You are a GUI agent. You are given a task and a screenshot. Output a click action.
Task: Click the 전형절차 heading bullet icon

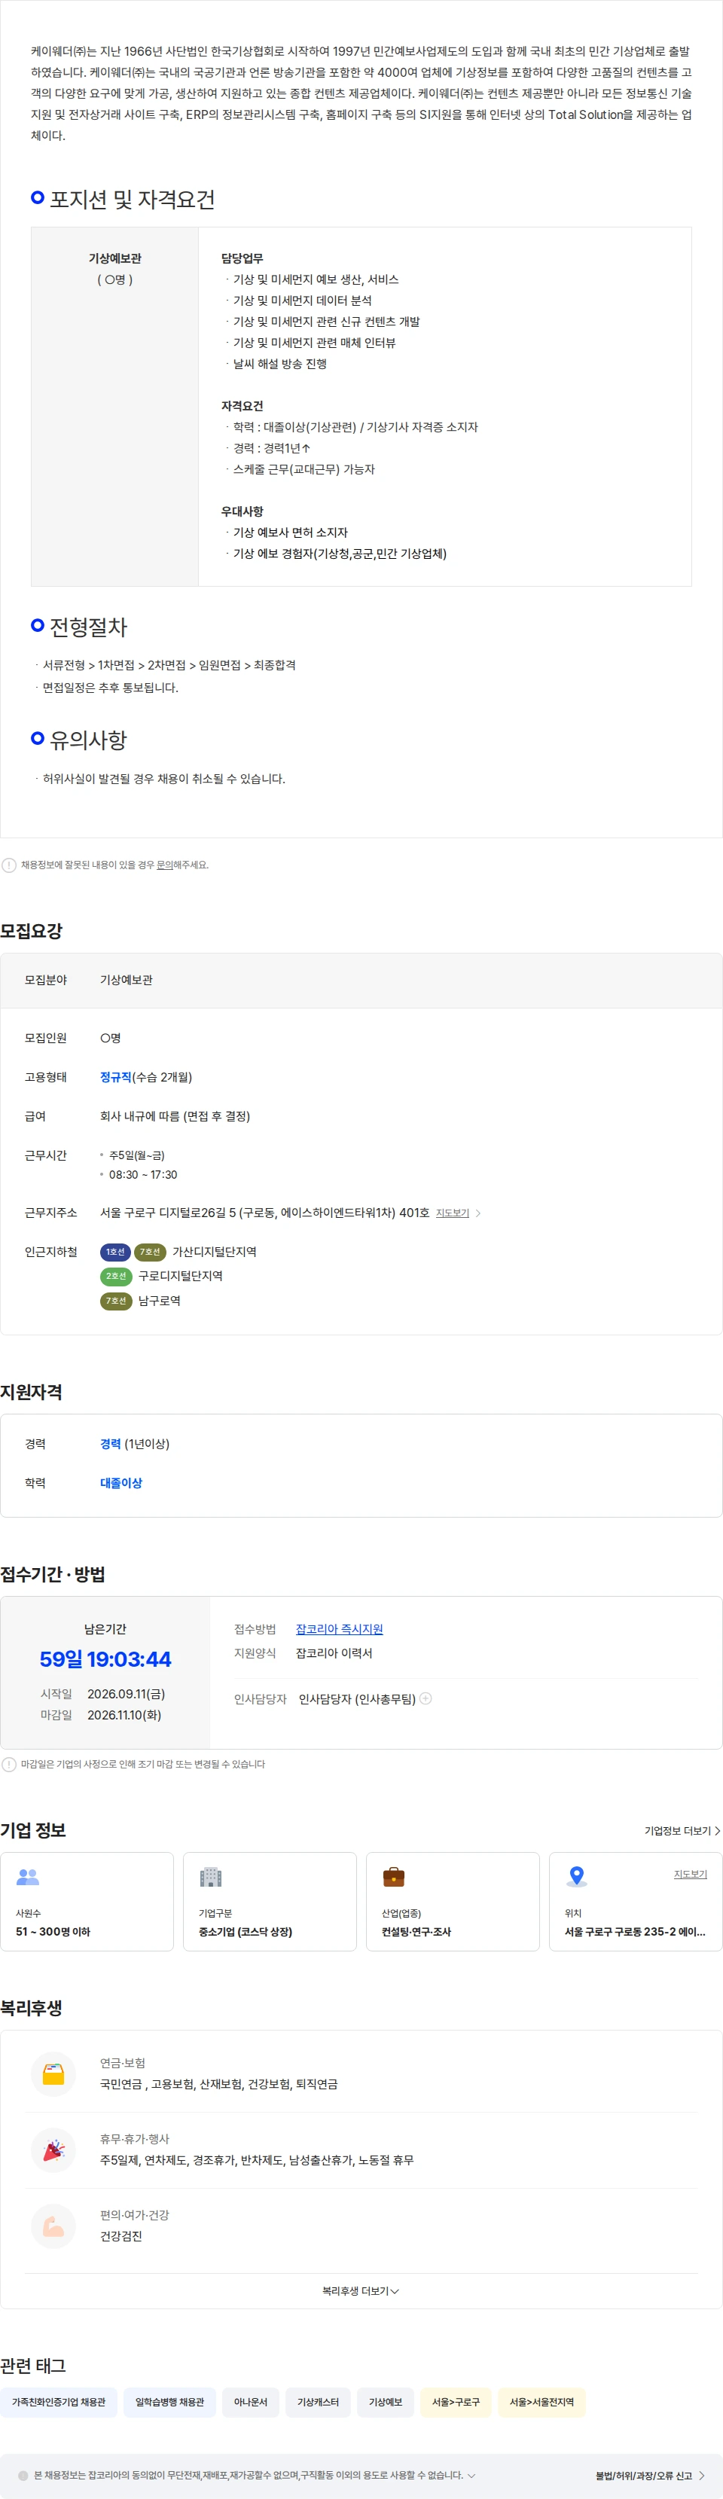pos(38,625)
